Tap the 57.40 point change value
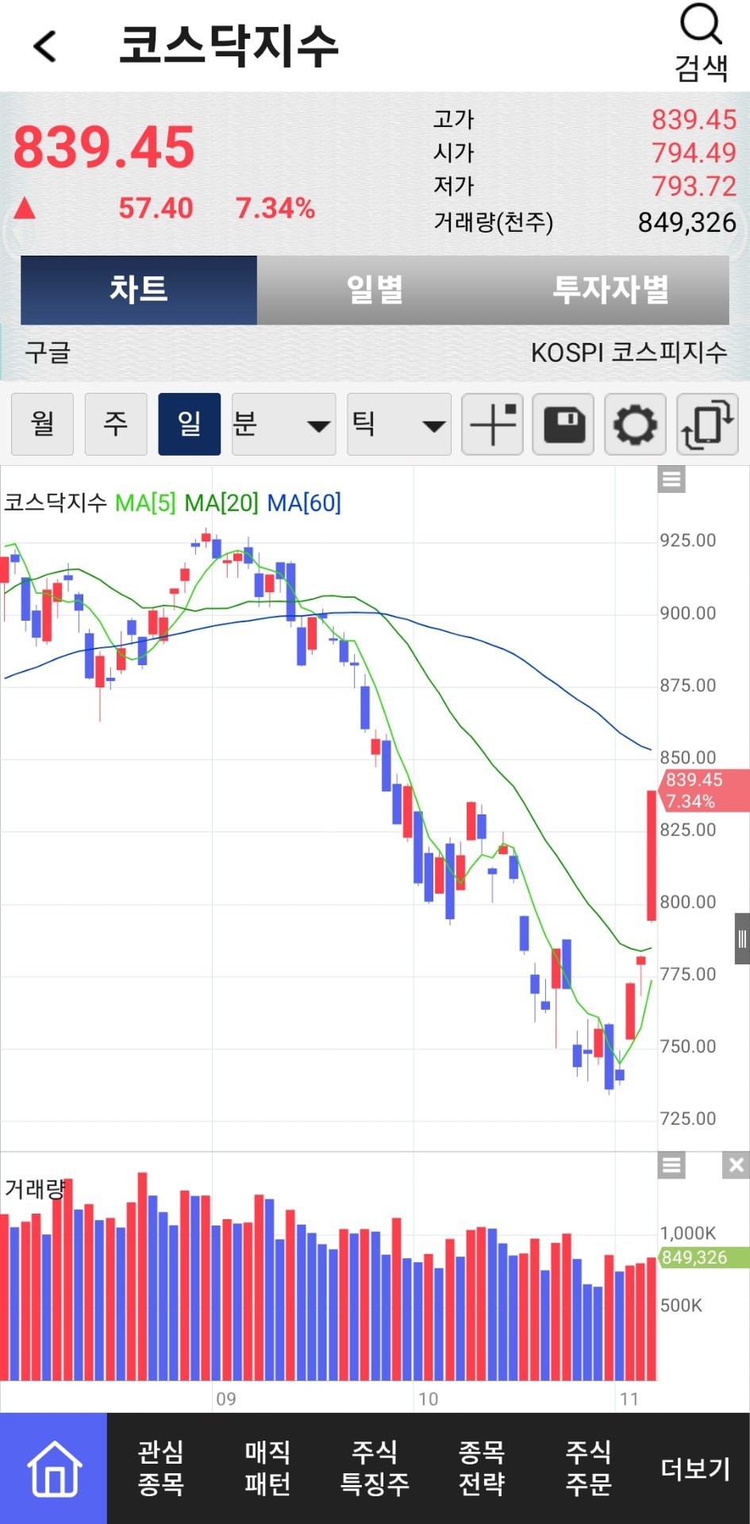The image size is (750, 1524). [x=156, y=208]
